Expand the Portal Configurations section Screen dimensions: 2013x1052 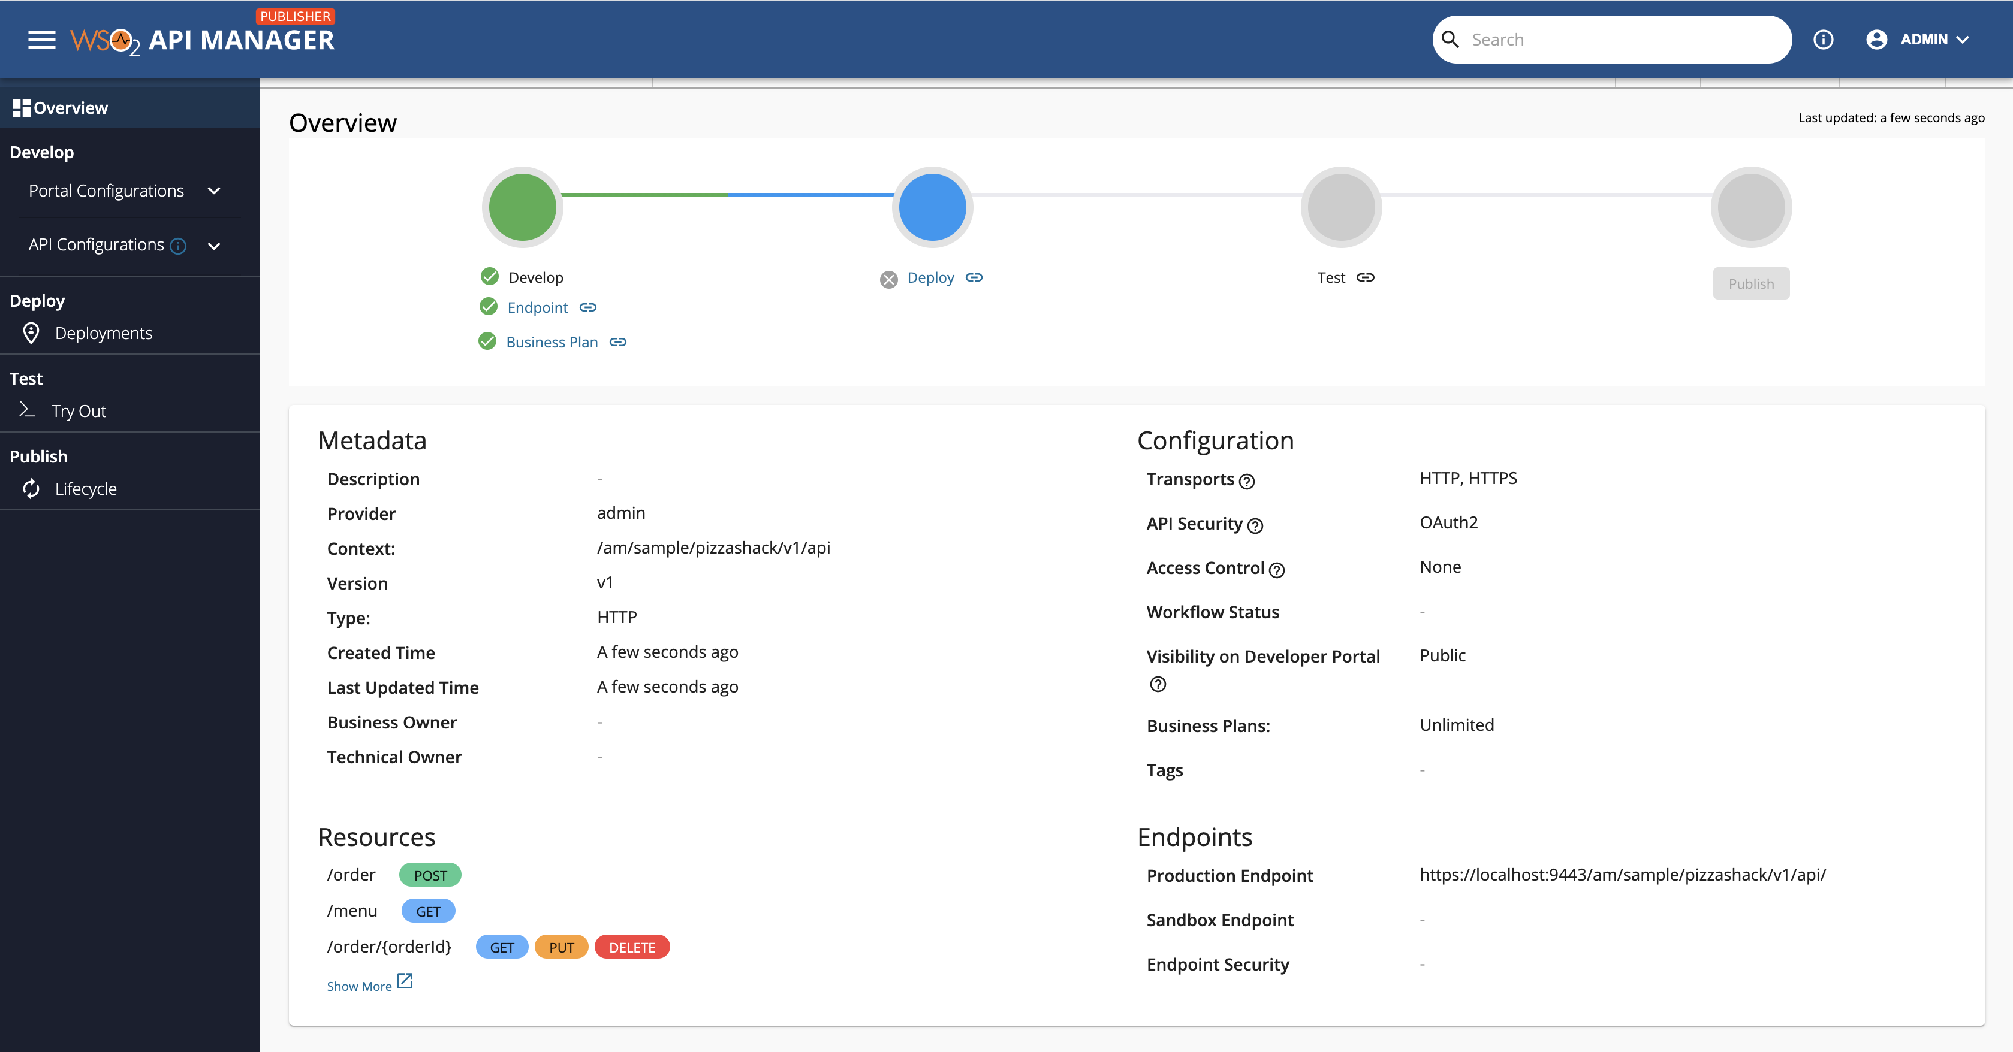pos(214,190)
